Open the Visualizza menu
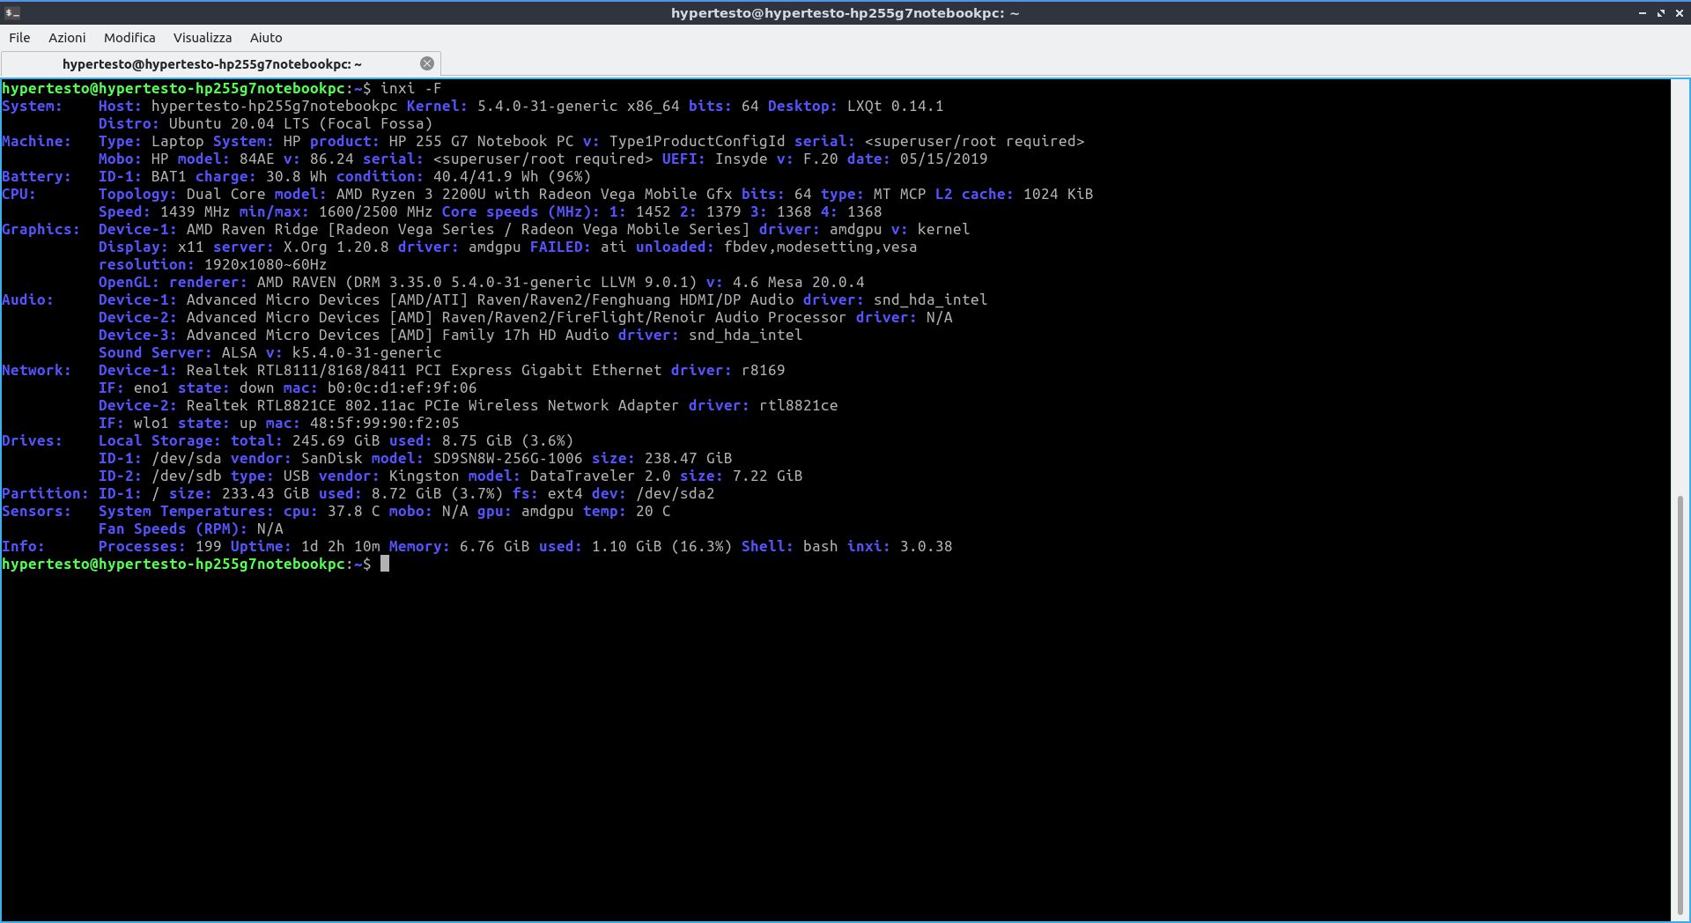 203,38
